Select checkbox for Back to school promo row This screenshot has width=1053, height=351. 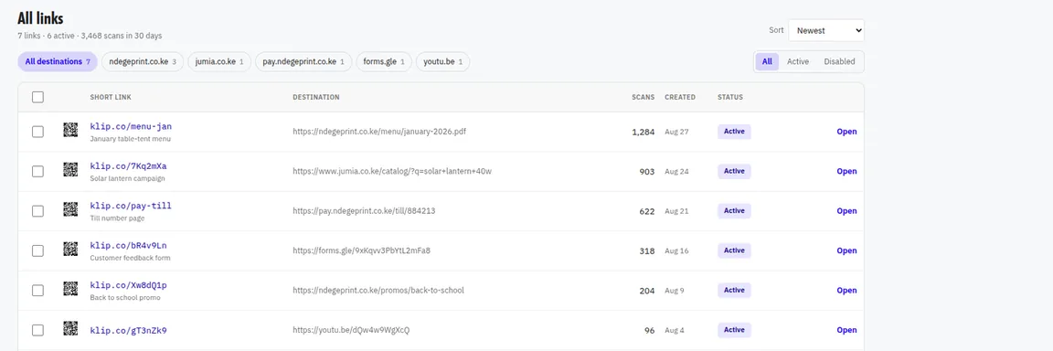[x=37, y=290]
